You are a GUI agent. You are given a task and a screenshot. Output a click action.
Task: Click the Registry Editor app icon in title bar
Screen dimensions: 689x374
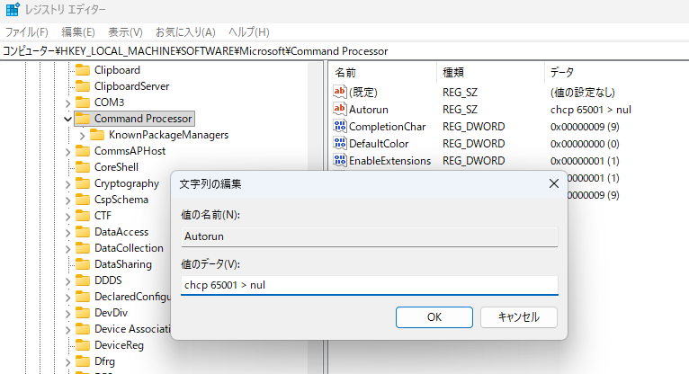[x=13, y=10]
